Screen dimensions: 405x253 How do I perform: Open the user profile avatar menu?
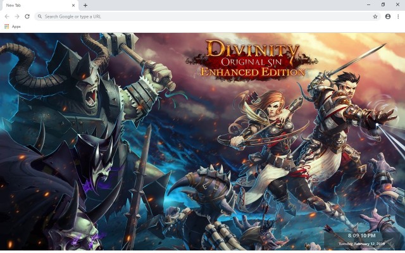[x=388, y=16]
